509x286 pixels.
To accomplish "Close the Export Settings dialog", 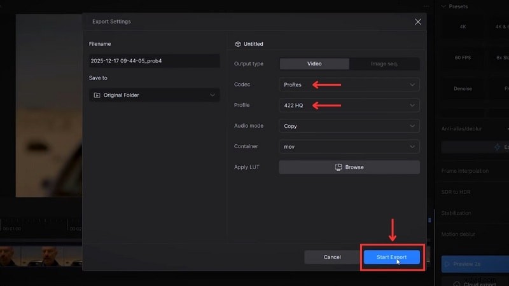I will pyautogui.click(x=418, y=22).
